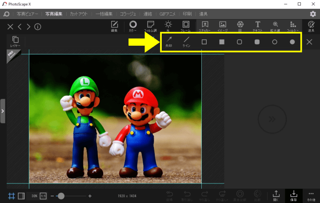Switch to 印刷 tab

click(187, 14)
